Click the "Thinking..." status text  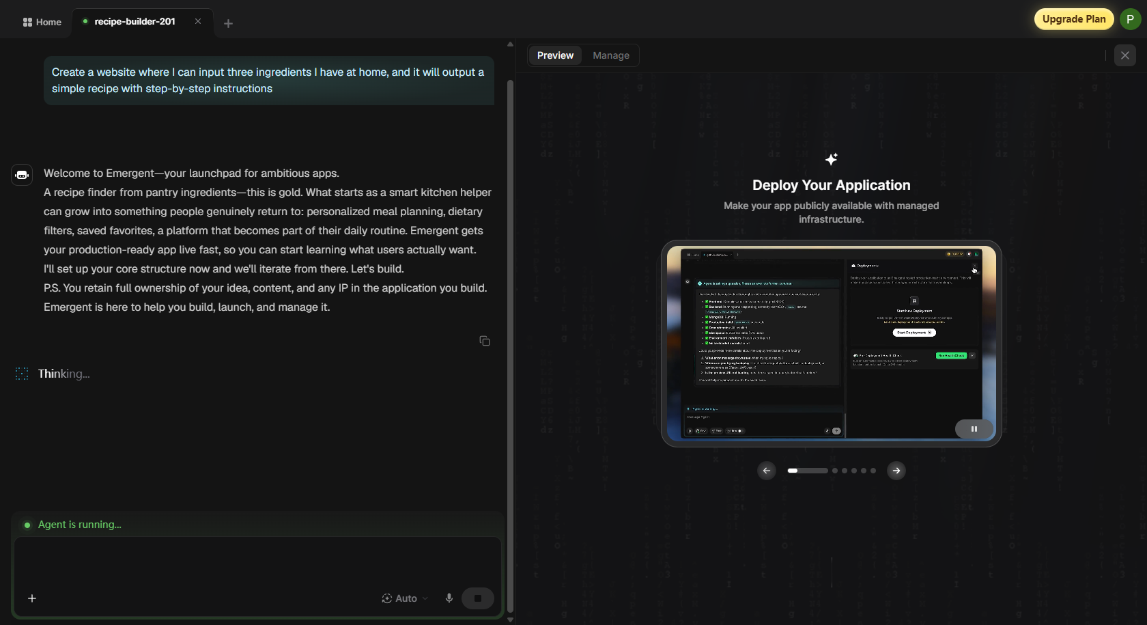pyautogui.click(x=64, y=374)
